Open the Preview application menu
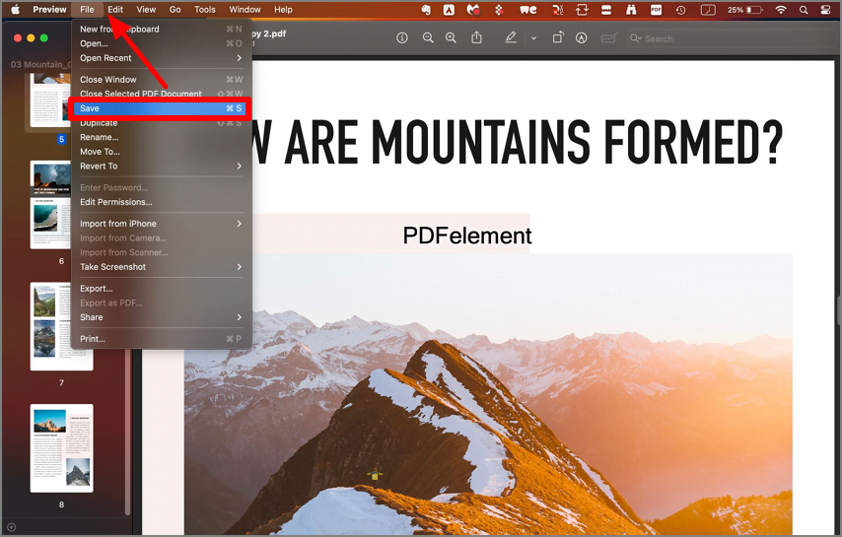This screenshot has height=537, width=842. coord(49,10)
